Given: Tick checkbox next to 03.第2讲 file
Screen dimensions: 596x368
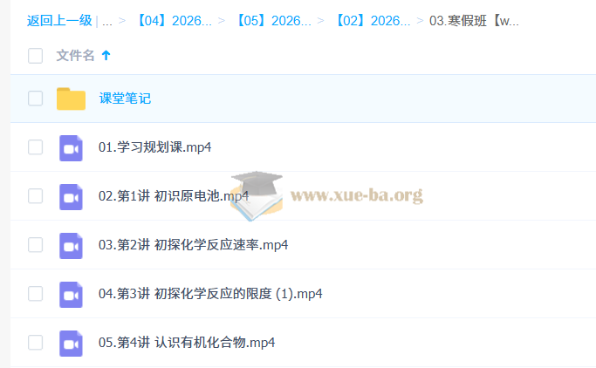Looking at the screenshot, I should click(36, 245).
